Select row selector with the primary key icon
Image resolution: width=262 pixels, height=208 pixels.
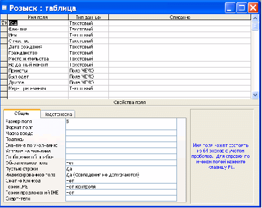[4, 23]
